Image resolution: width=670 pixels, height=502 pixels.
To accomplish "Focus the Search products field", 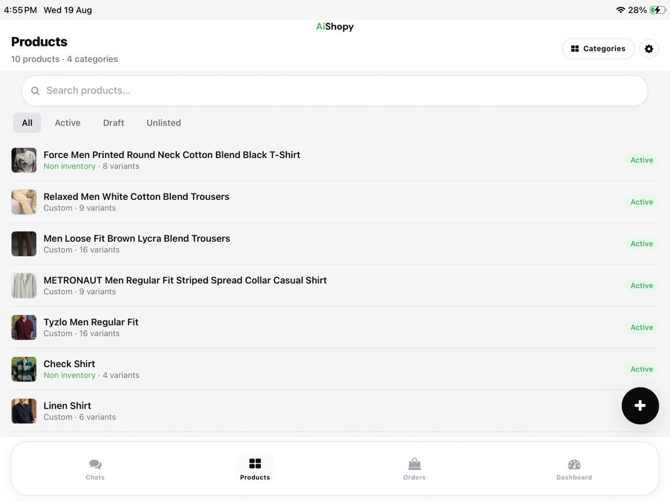I will [x=334, y=91].
